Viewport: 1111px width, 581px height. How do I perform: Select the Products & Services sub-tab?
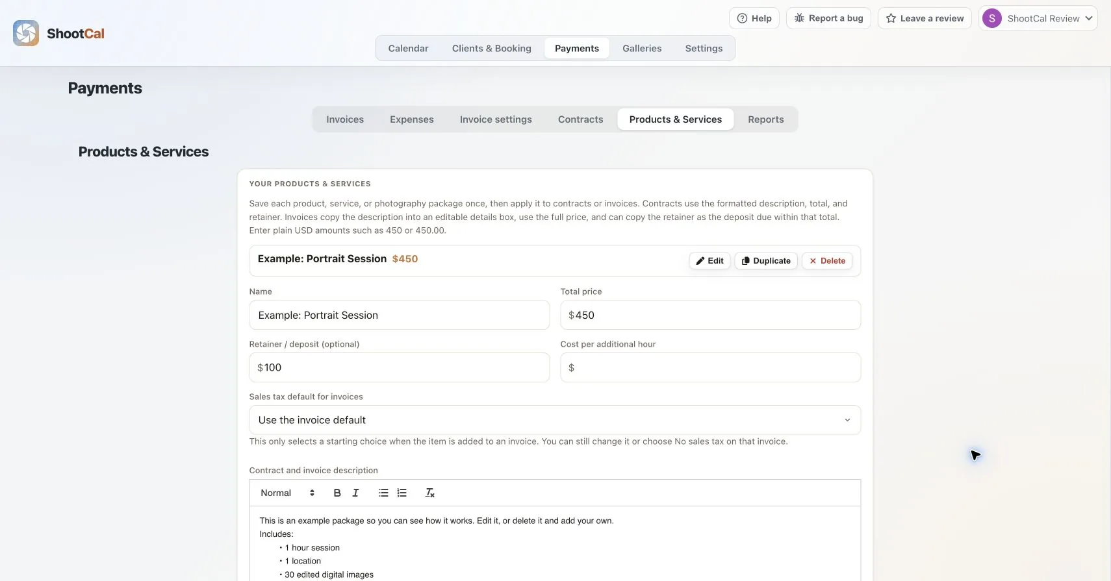(676, 119)
